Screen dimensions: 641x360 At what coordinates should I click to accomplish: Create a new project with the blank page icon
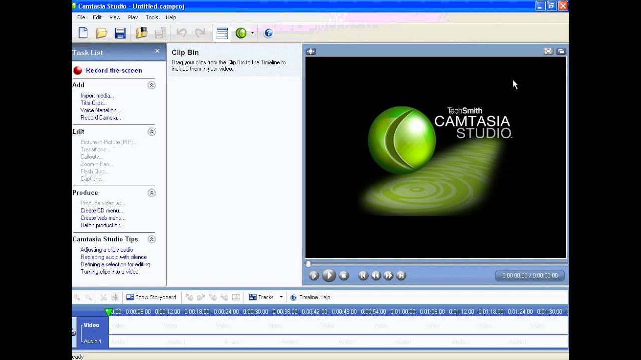pos(83,33)
